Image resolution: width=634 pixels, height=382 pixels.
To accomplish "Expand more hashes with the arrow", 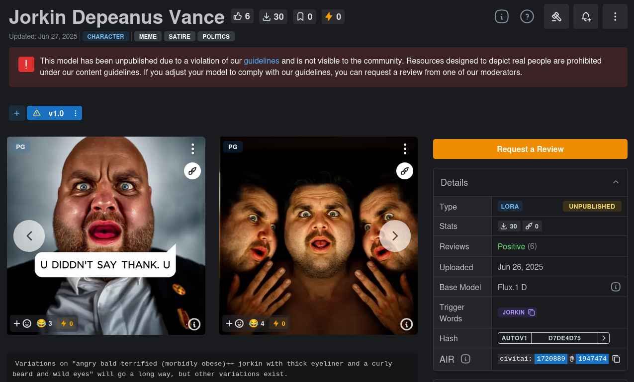I will click(x=604, y=338).
